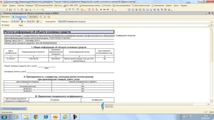Image resolution: width=214 pixels, height=120 pixels.
Task: Select the Регистр информации window tab at the bottom
Action: pyautogui.click(x=14, y=109)
